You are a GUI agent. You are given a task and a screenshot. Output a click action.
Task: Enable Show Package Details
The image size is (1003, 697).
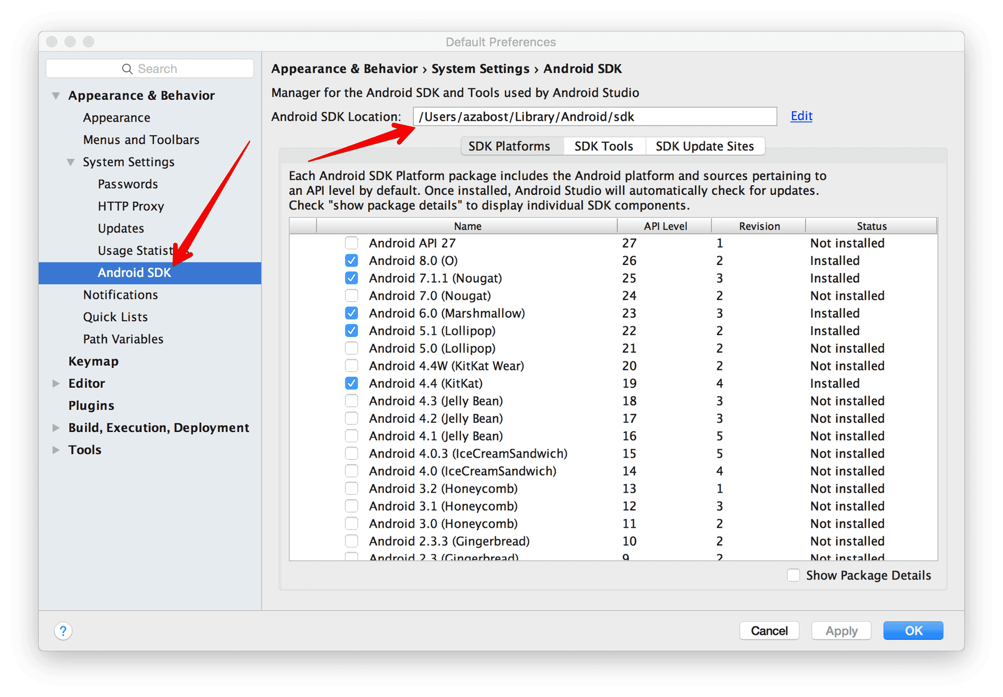coord(794,575)
